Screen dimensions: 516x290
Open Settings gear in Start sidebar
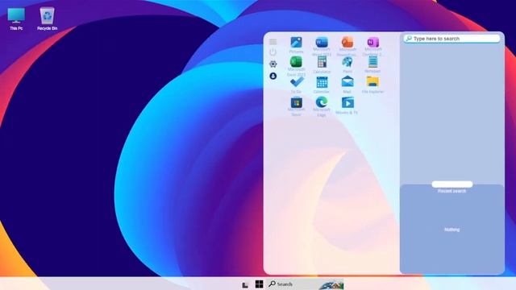pyautogui.click(x=273, y=64)
